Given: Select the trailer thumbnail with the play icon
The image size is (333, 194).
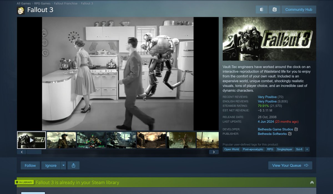Looking at the screenshot, I should 31,140.
